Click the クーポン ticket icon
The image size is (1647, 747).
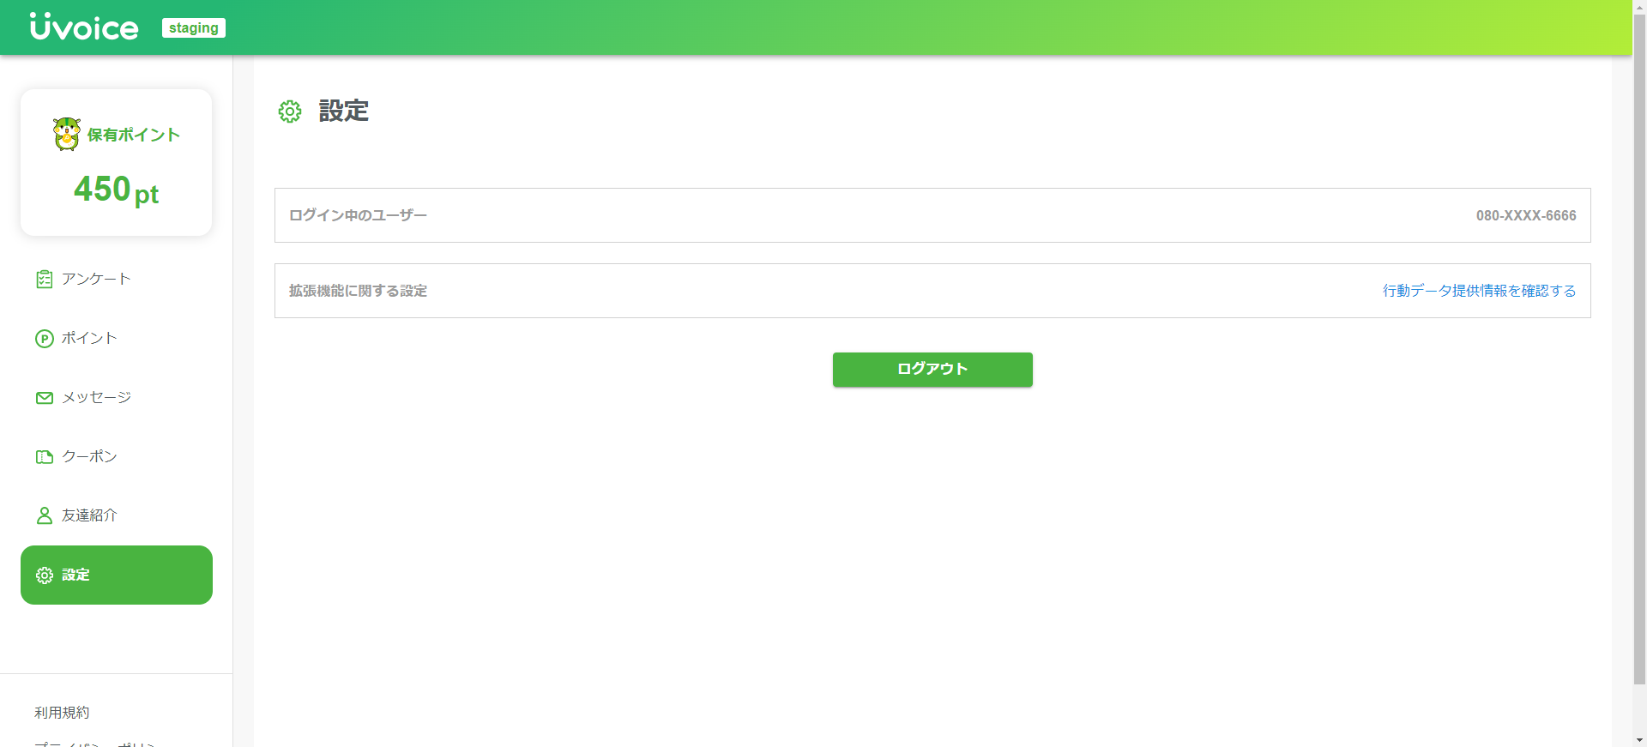click(45, 457)
